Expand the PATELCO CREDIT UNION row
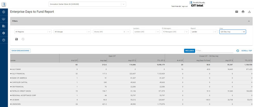Screen dimensions: 254x107 coord(11,91)
